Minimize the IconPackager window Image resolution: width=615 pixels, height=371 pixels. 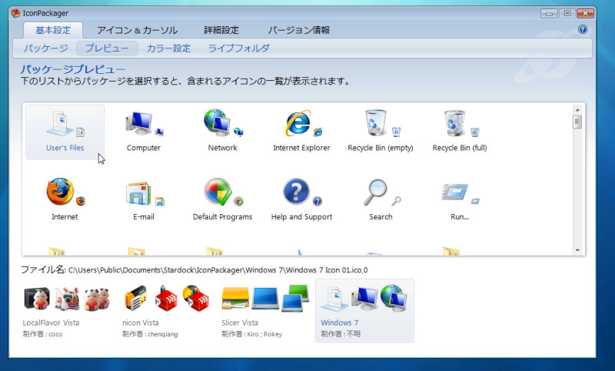(549, 14)
